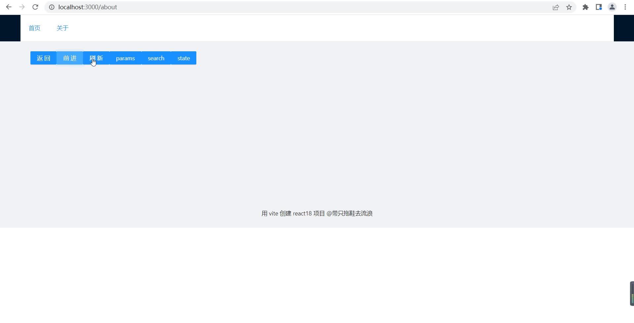The width and height of the screenshot is (634, 323).
Task: Bookmark this page with the star
Action: [569, 7]
